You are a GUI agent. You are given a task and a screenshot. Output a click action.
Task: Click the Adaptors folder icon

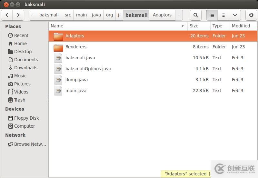tap(58, 36)
